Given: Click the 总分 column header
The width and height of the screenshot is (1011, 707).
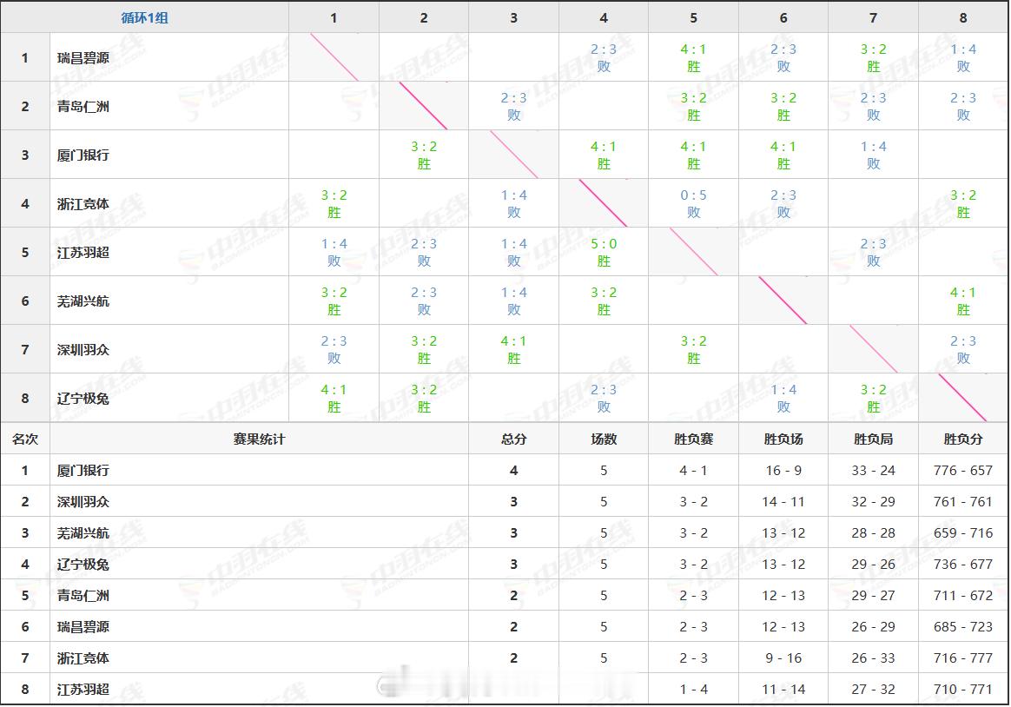Looking at the screenshot, I should [514, 439].
